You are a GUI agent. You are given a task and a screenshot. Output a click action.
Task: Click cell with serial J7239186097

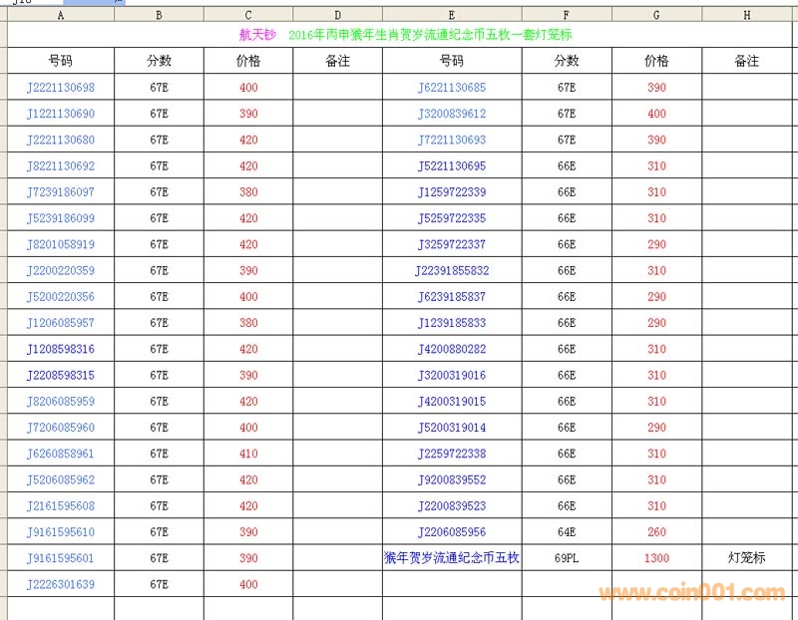tap(61, 192)
